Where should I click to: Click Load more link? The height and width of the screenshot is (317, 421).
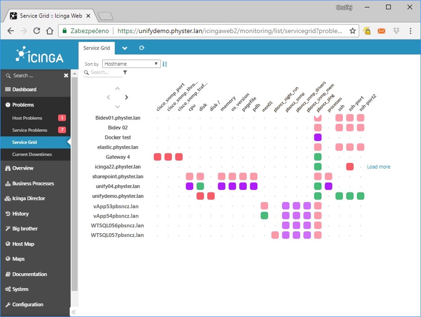click(379, 167)
